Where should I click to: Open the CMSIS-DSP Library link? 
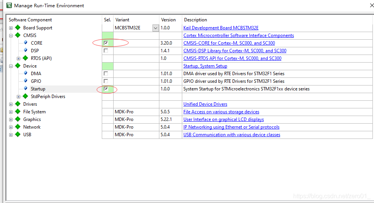click(235, 51)
